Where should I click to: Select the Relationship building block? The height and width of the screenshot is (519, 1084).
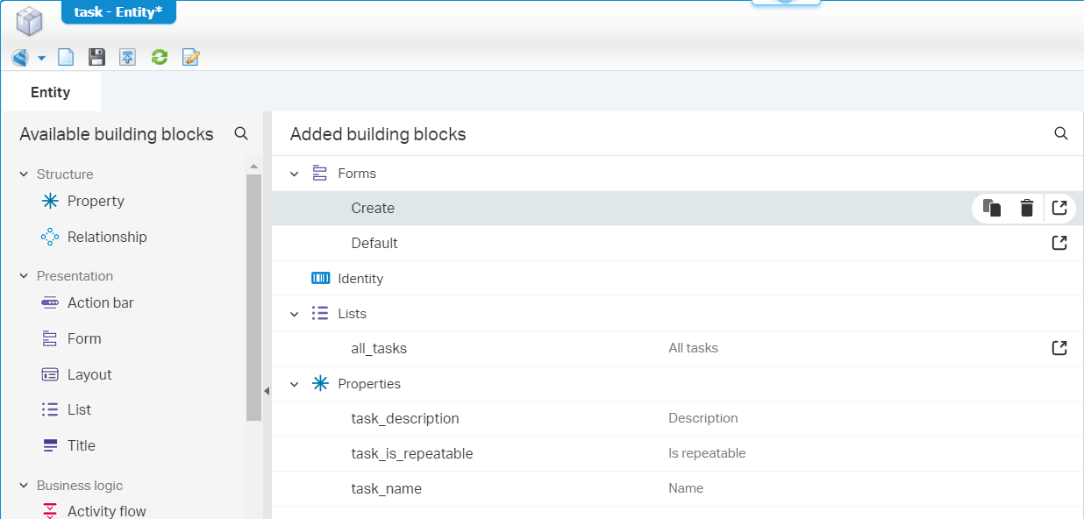coord(105,237)
